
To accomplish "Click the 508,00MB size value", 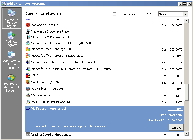I will (x=176, y=89).
